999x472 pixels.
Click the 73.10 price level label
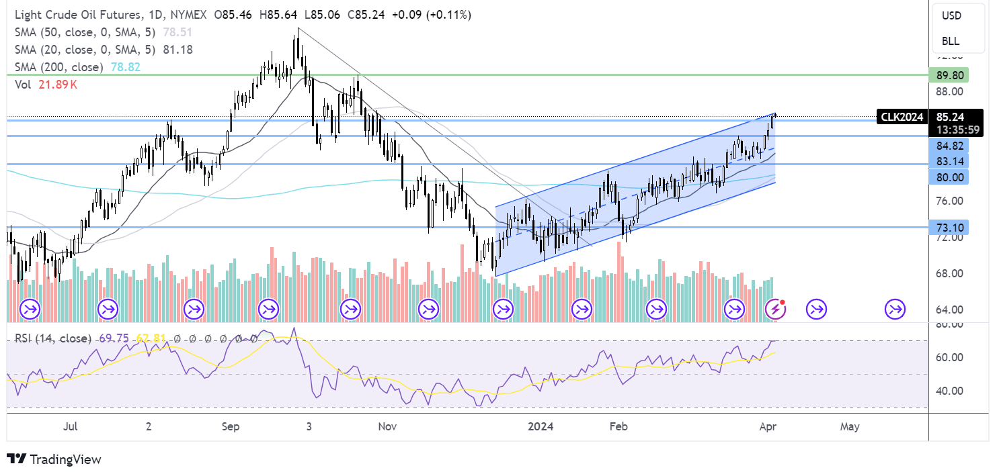coord(947,228)
